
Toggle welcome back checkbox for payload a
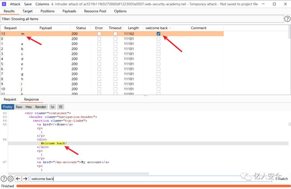tap(158, 44)
